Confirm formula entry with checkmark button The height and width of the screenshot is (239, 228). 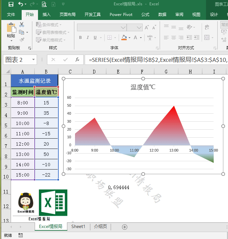pos(65,60)
